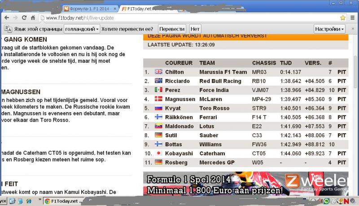Click the team name Williams

[210, 144]
